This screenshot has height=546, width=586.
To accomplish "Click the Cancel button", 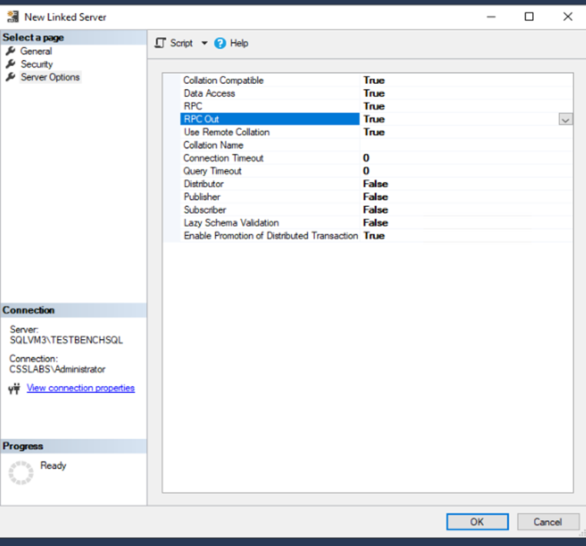I will tap(548, 521).
